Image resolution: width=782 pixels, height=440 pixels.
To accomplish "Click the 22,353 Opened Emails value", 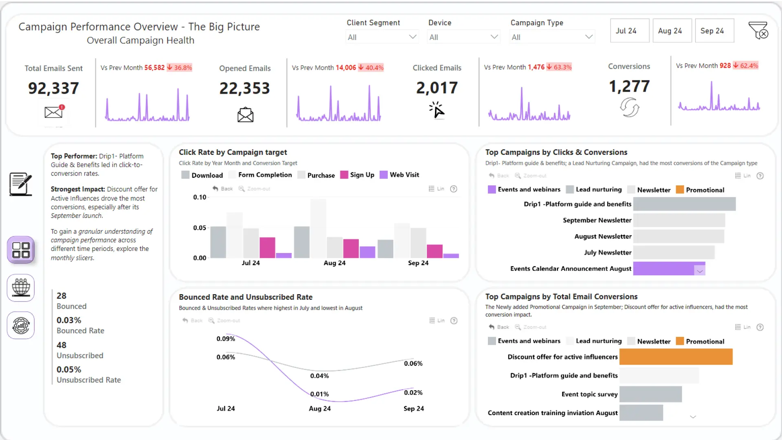I will click(x=245, y=88).
